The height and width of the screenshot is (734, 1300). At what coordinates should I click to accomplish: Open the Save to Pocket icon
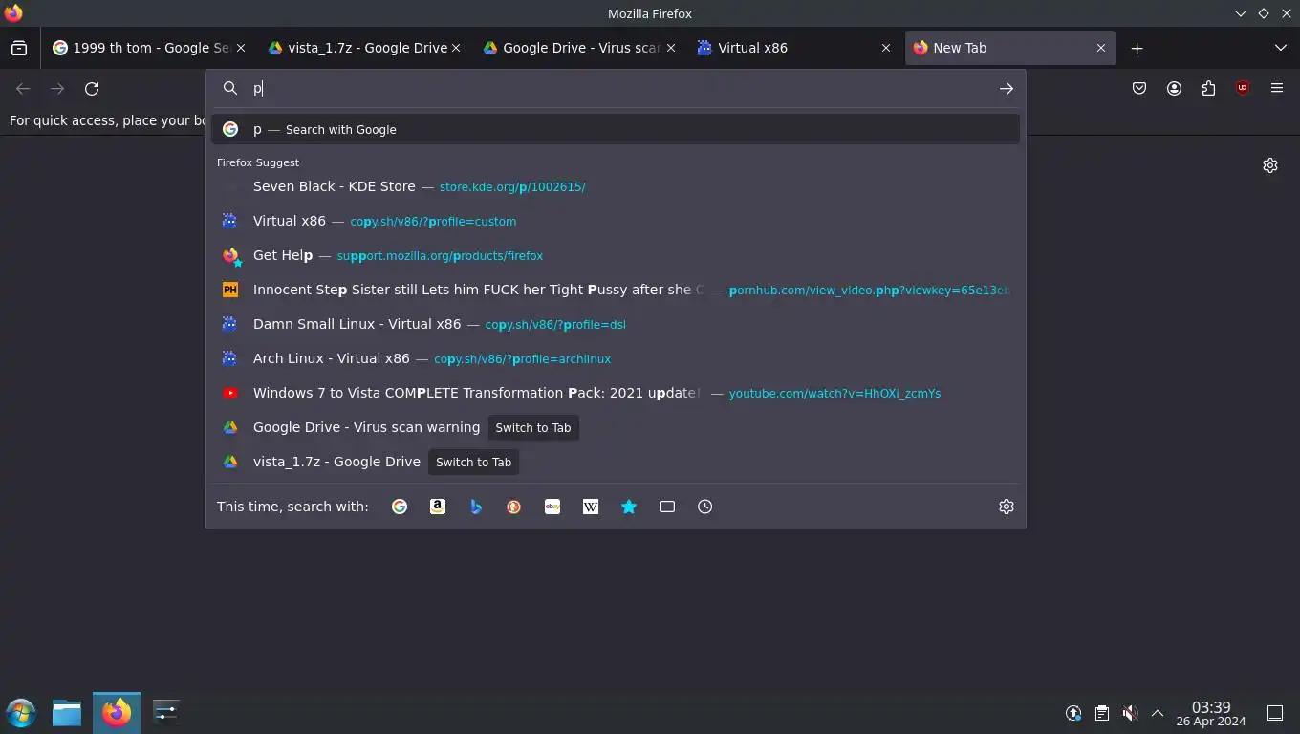(1139, 88)
